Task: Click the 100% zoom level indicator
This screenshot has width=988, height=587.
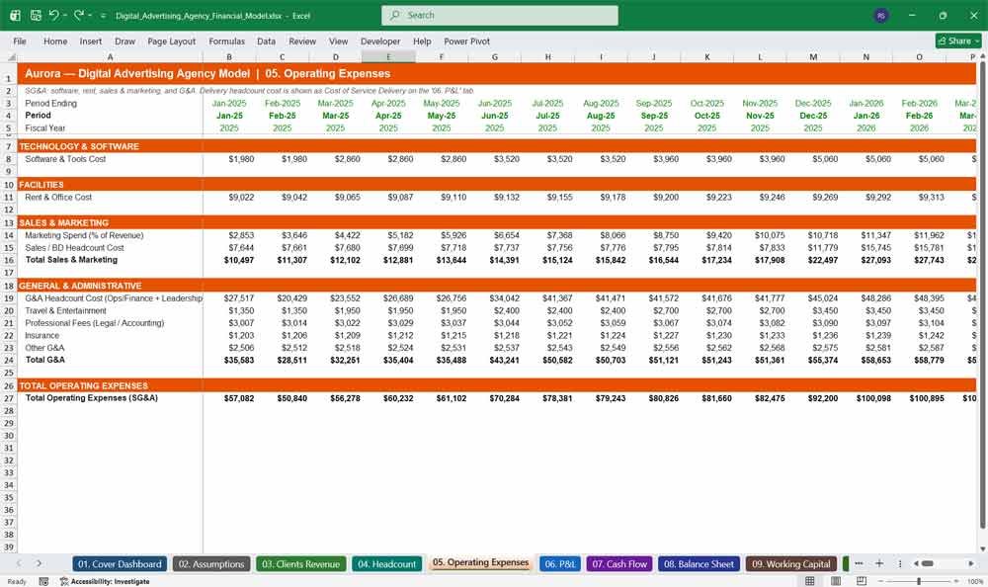Action: click(975, 581)
